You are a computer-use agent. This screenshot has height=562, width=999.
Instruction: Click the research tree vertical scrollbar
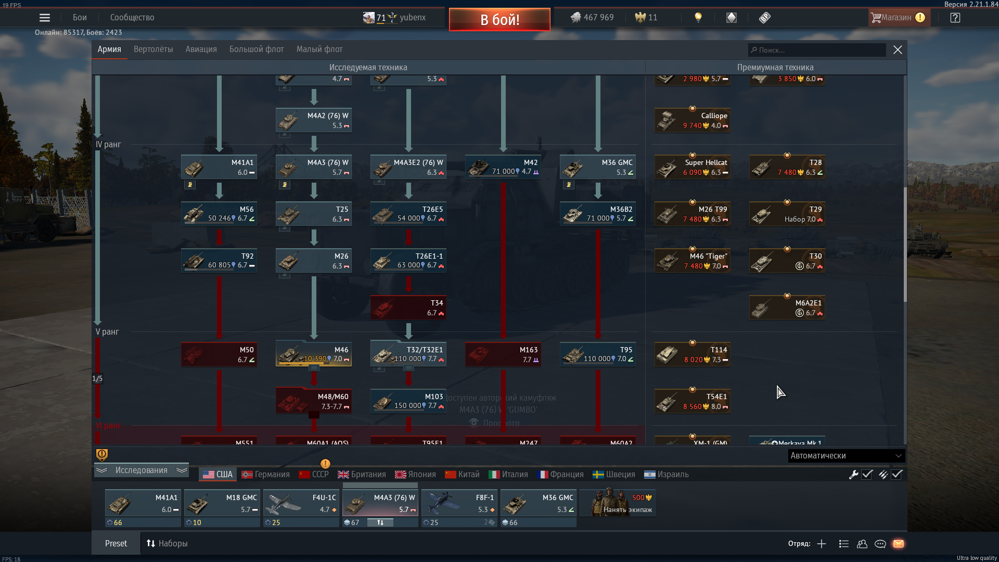point(905,245)
